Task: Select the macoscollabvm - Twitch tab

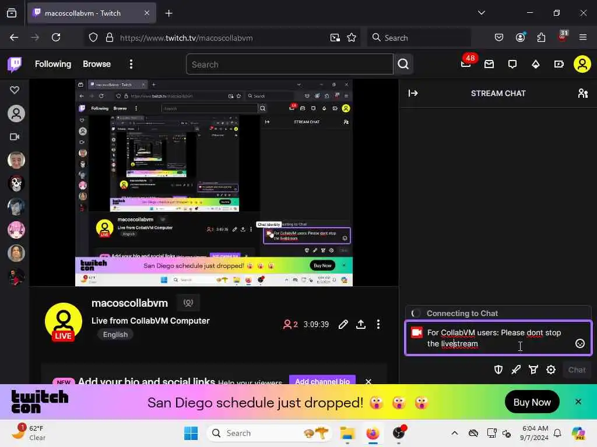Action: pyautogui.click(x=92, y=13)
